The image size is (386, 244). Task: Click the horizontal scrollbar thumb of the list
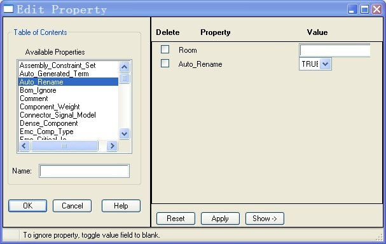tap(64, 146)
